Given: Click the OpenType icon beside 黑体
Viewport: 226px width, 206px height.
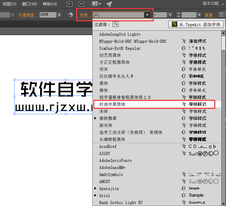Looking at the screenshot, I should click(x=184, y=83).
